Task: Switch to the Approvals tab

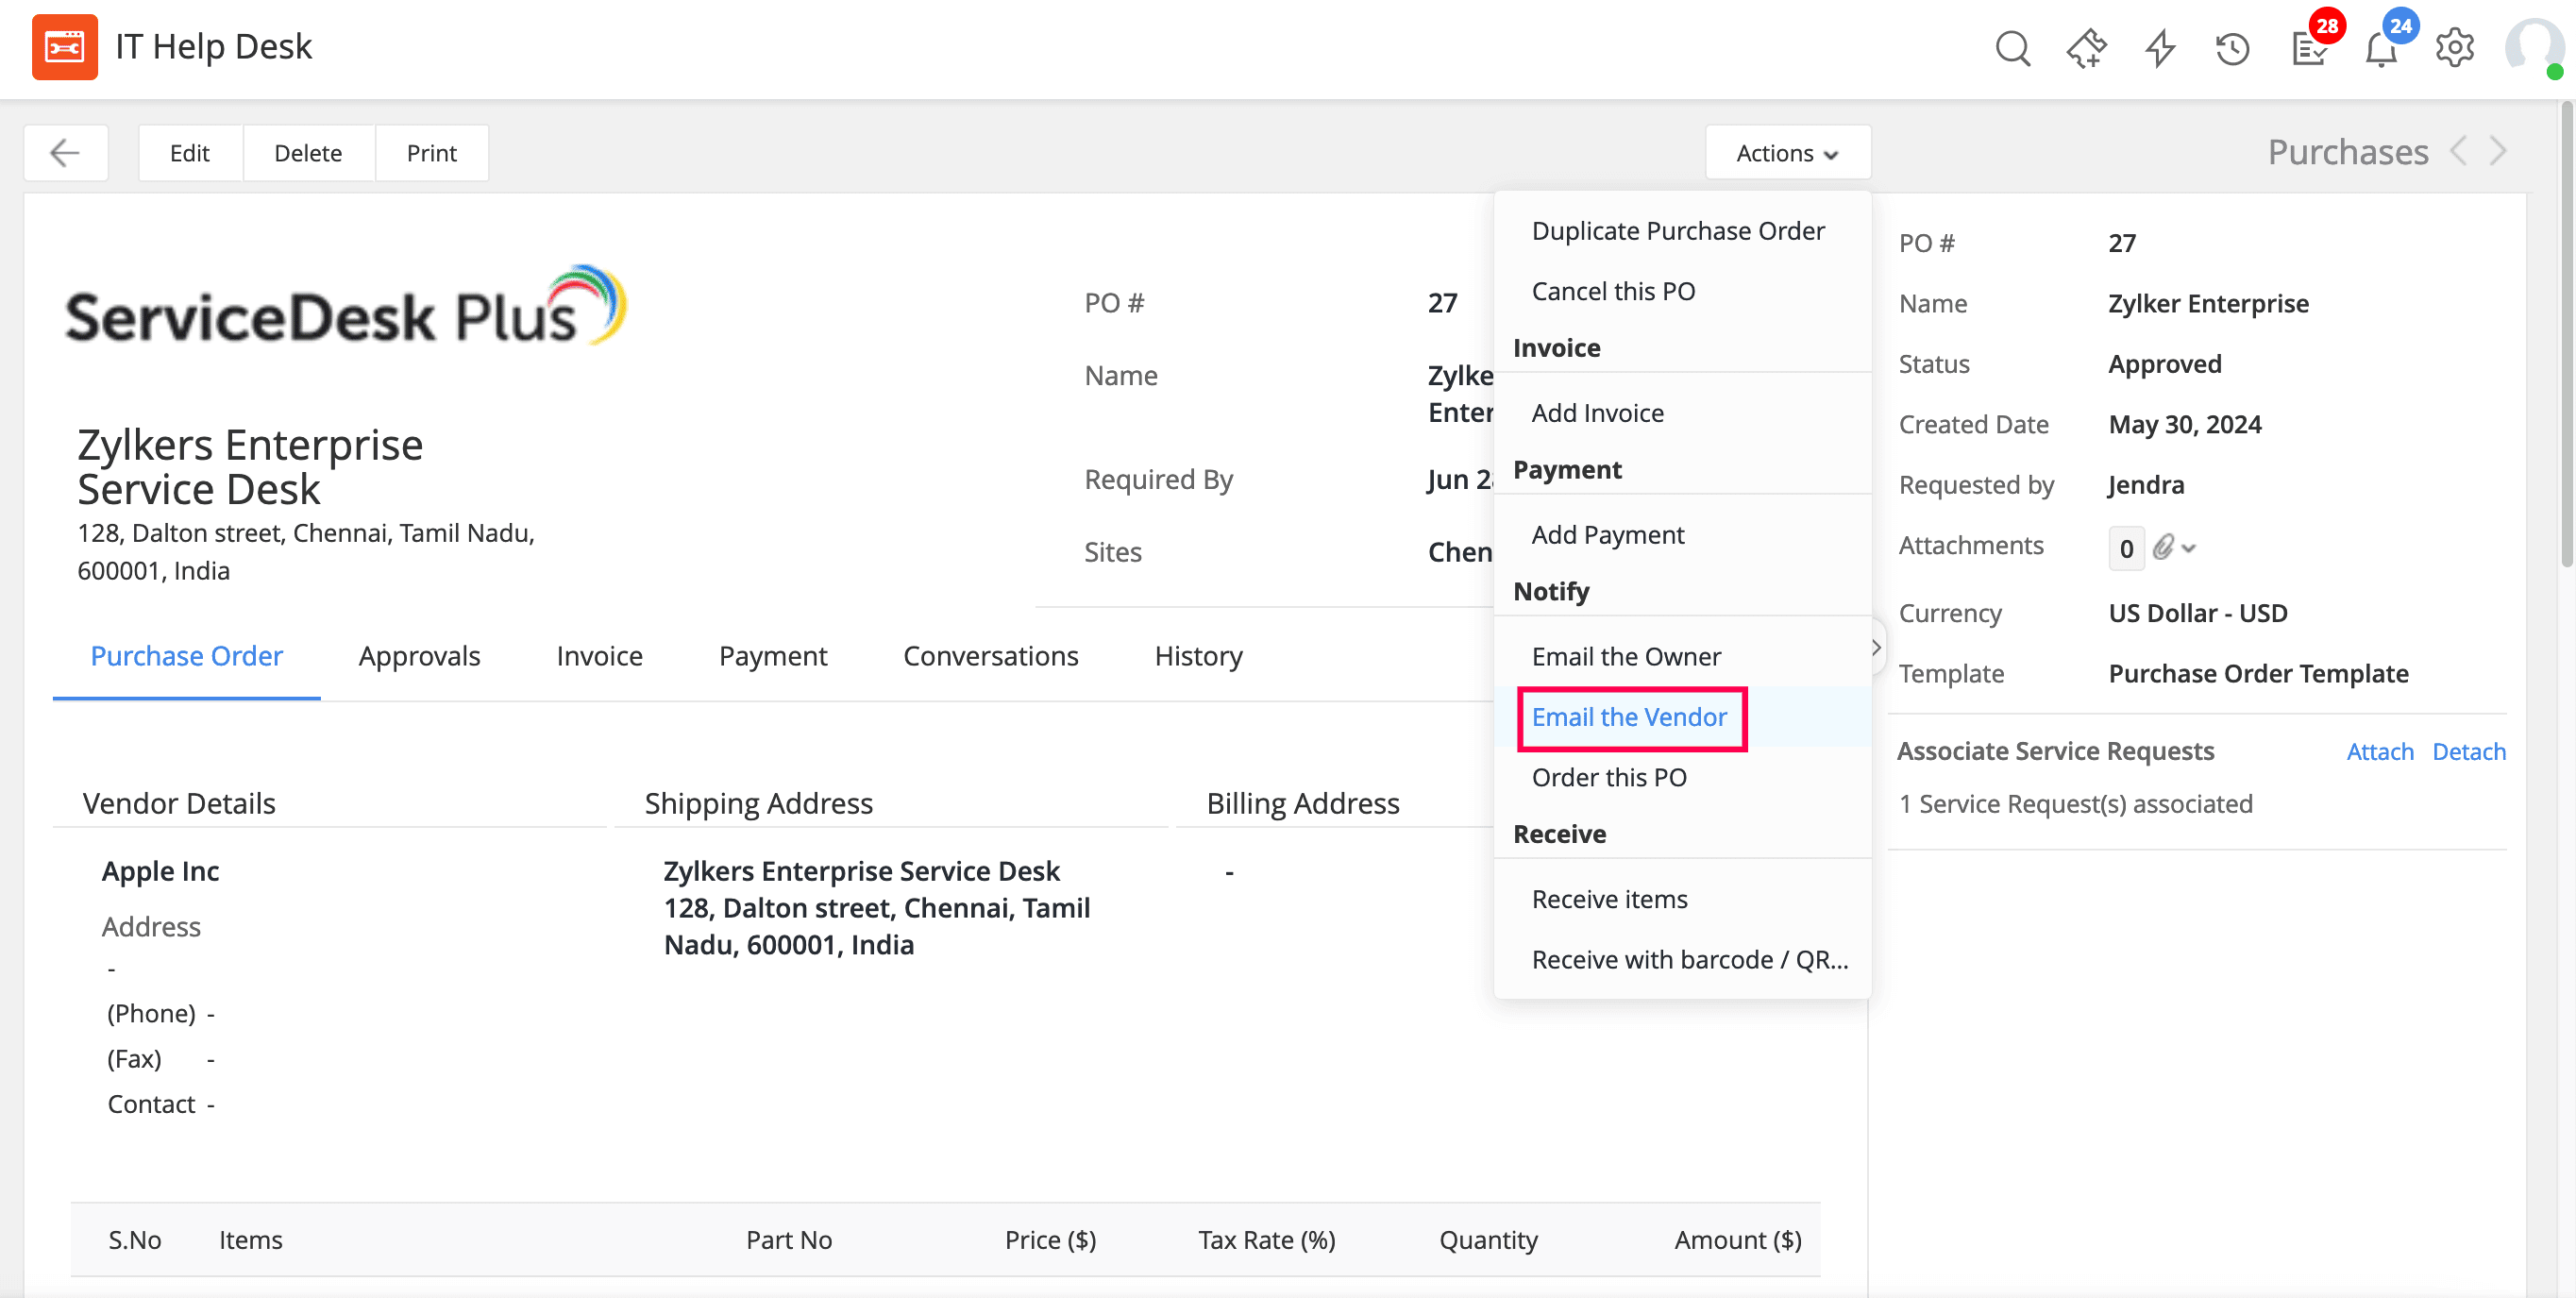Action: 418,656
